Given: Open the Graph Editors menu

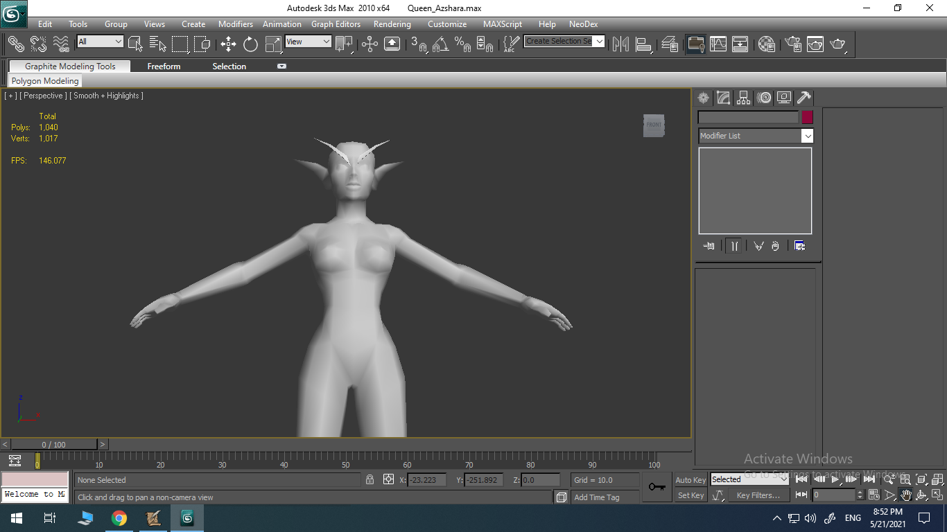Looking at the screenshot, I should tap(336, 24).
